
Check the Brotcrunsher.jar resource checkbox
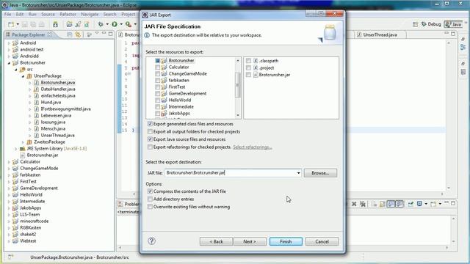[x=248, y=75]
